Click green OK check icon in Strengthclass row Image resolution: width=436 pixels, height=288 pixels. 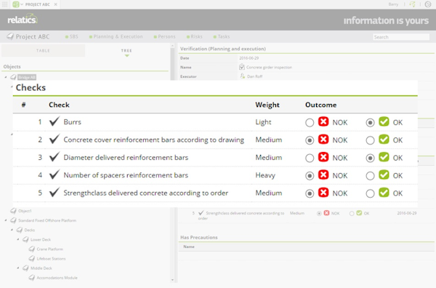point(384,192)
